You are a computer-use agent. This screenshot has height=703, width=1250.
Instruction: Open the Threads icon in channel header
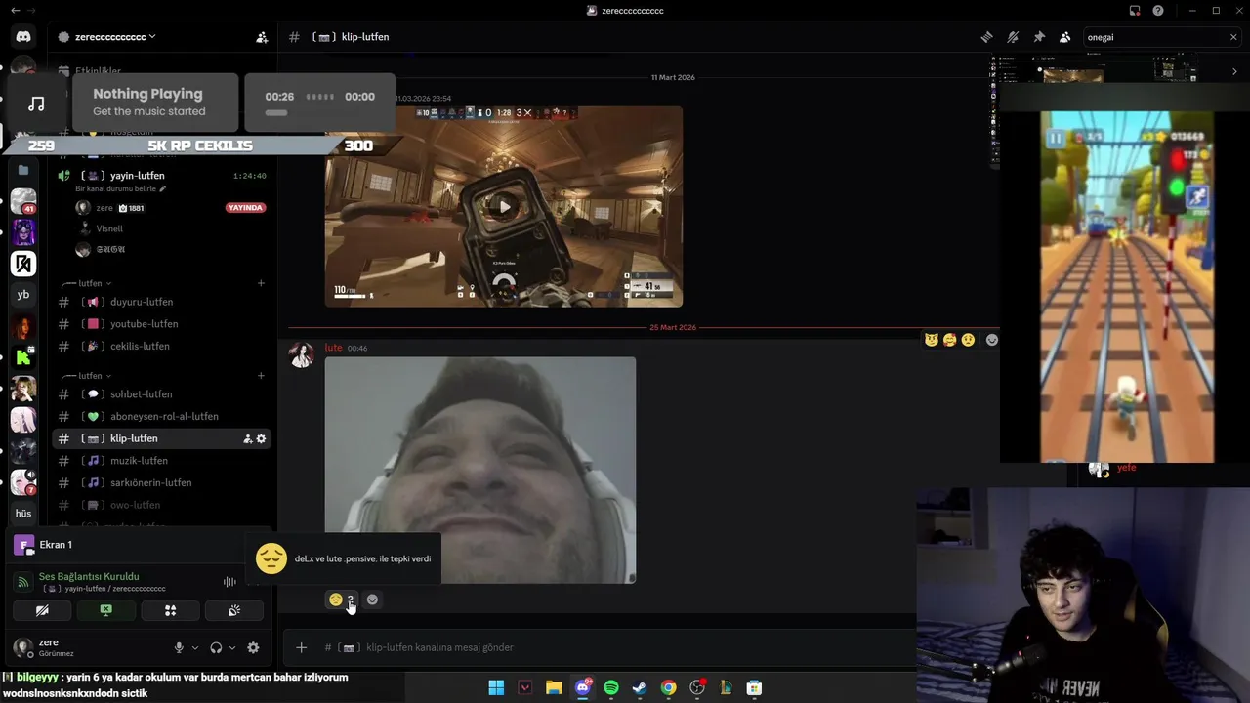[987, 37]
